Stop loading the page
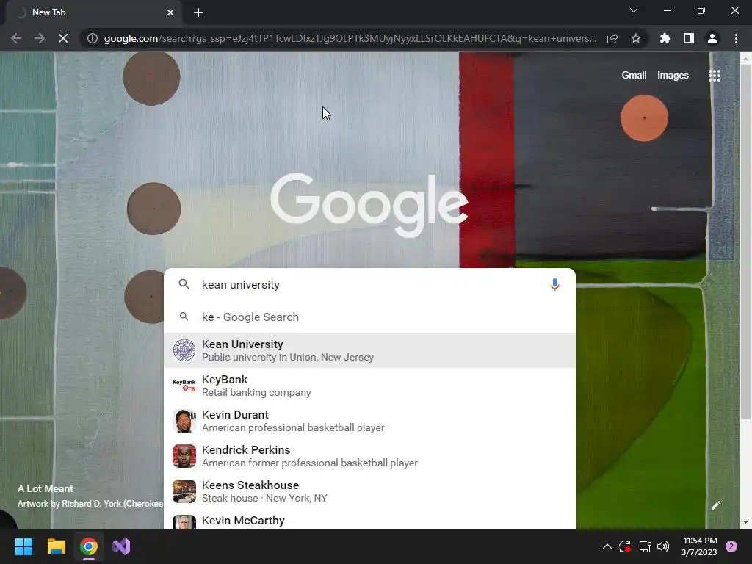The image size is (752, 564). tap(63, 38)
